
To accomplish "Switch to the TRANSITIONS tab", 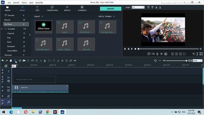I will [x=52, y=9].
